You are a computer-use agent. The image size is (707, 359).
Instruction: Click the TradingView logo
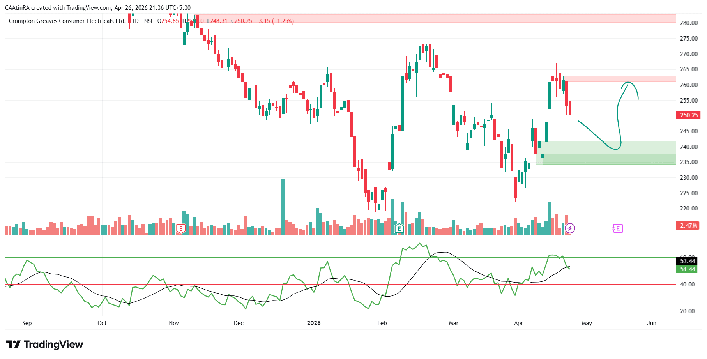[44, 344]
